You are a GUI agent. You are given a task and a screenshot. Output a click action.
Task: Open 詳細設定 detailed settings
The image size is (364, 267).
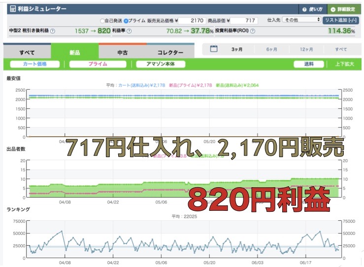tap(343, 9)
